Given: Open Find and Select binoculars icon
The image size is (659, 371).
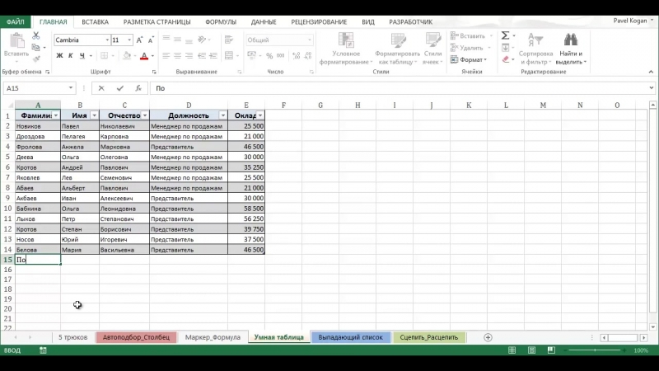Looking at the screenshot, I should (568, 41).
